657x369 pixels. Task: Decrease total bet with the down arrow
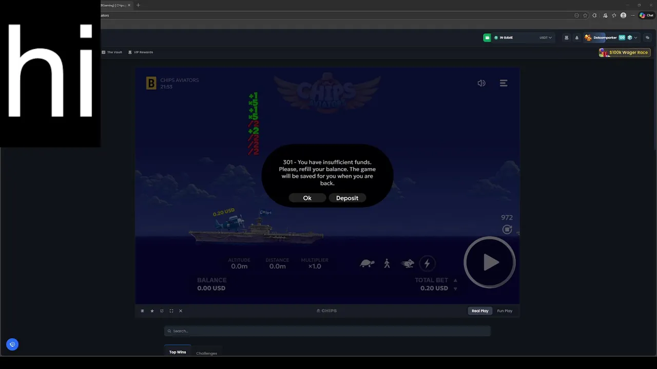click(x=455, y=289)
